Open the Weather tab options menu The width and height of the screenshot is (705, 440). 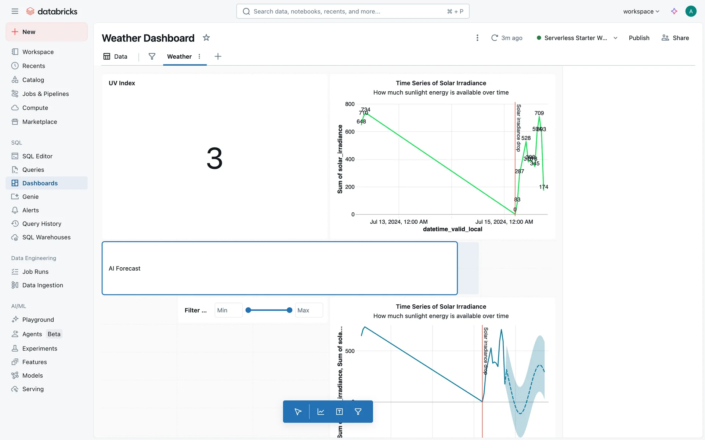tap(199, 56)
